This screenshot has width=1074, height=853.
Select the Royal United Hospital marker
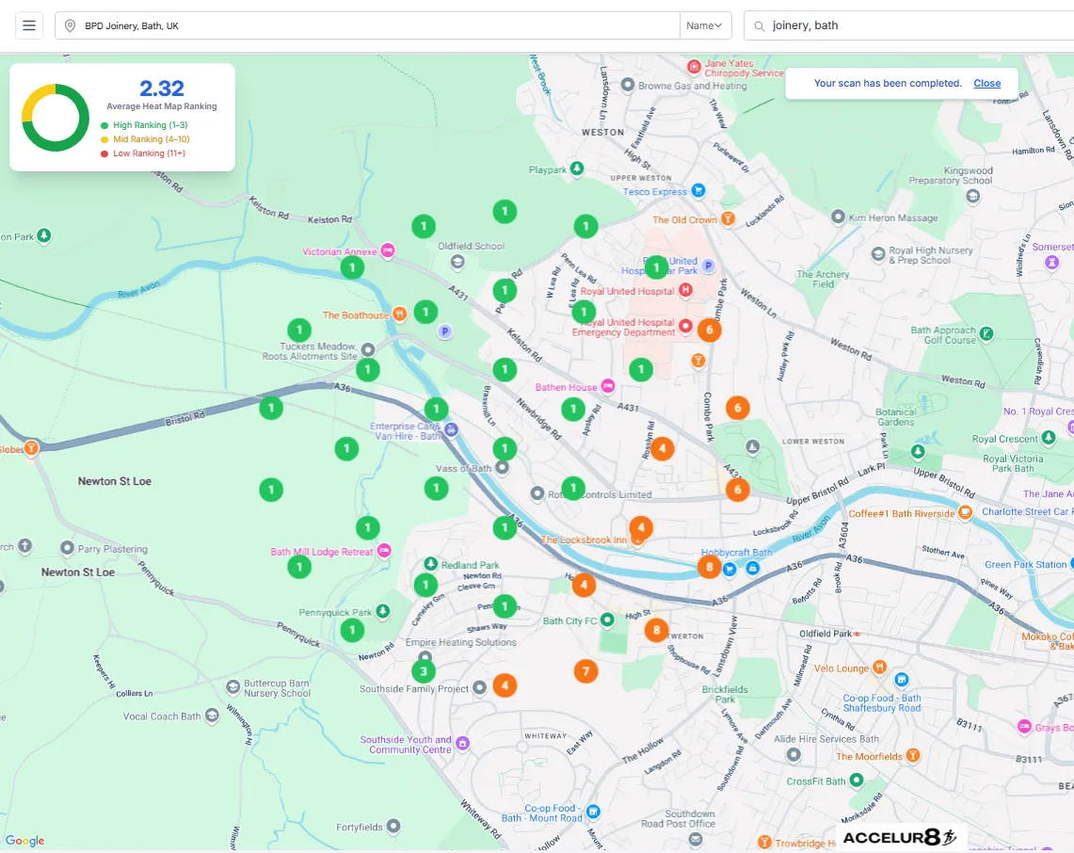[685, 290]
